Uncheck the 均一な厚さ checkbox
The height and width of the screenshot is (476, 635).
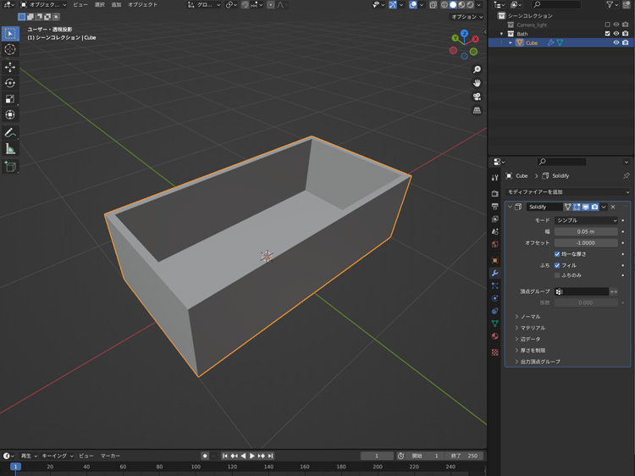click(x=557, y=254)
